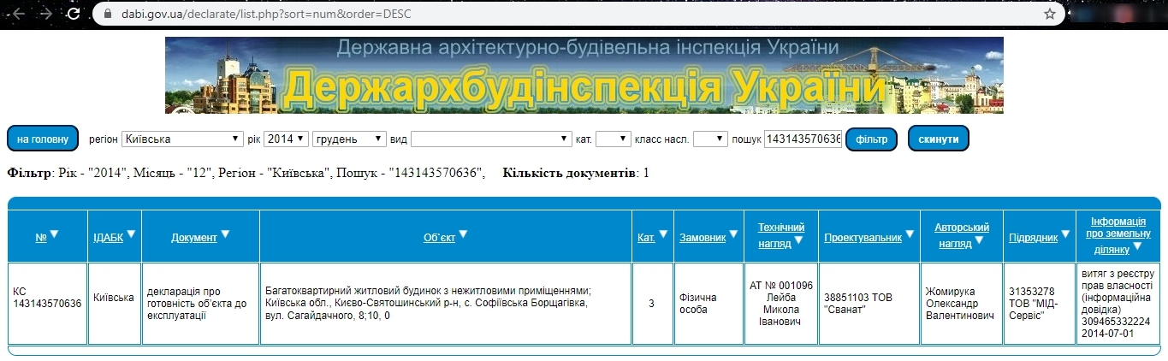Select cell 'декларація про готовність об'єкта до експлуатації'
The height and width of the screenshot is (361, 1168).
coord(200,304)
